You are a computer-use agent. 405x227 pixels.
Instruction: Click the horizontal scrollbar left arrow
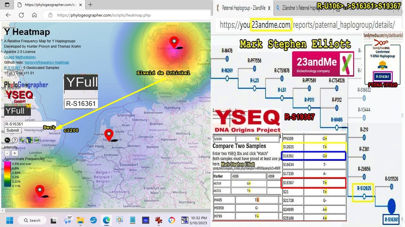click(x=3, y=211)
